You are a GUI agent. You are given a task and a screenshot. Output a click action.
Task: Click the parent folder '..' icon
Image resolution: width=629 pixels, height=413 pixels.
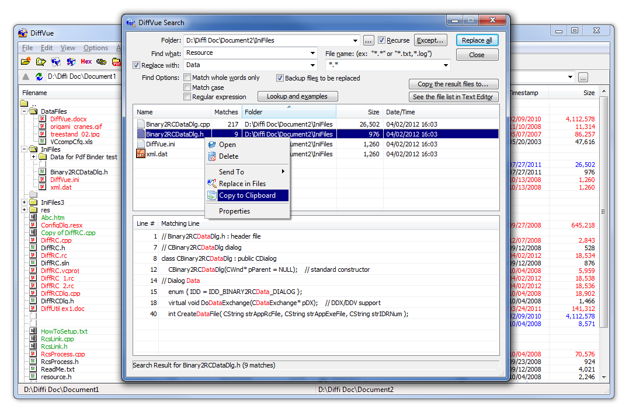click(x=24, y=104)
